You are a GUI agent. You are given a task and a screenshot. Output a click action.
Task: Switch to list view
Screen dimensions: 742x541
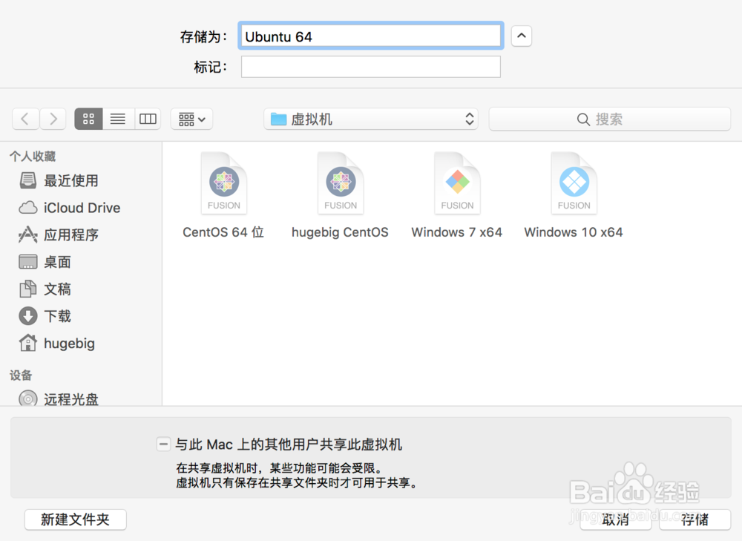pos(118,119)
